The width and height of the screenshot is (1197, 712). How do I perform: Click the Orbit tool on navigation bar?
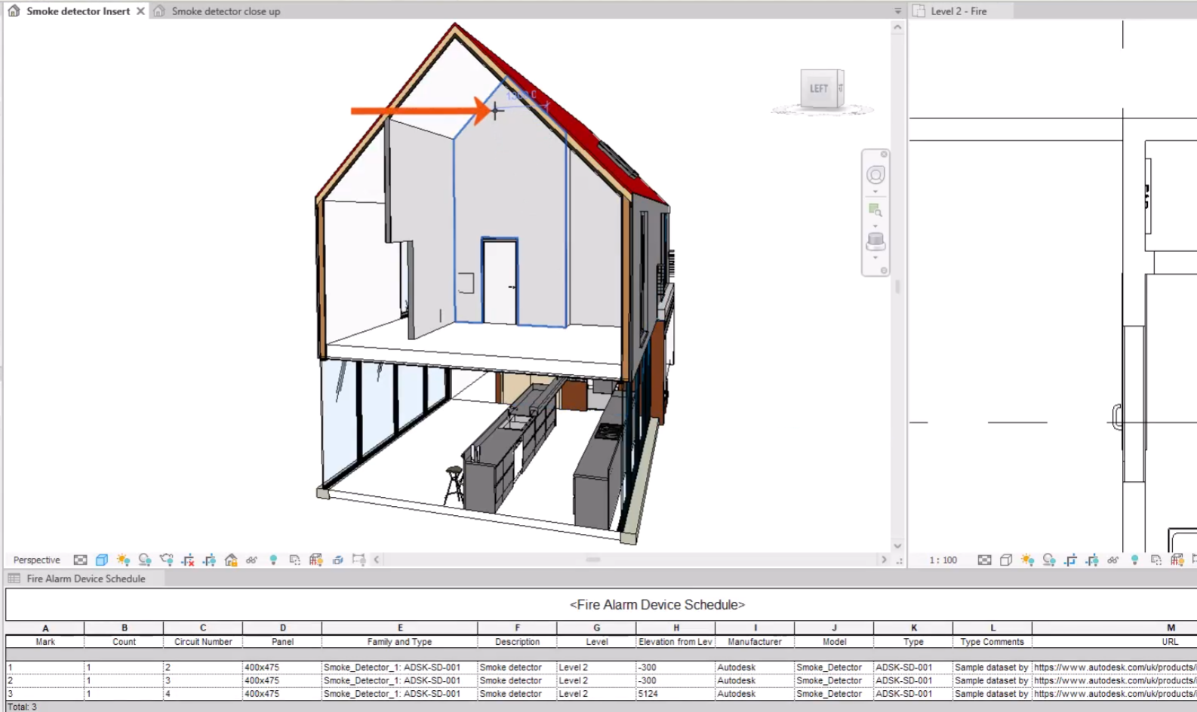[x=875, y=241]
